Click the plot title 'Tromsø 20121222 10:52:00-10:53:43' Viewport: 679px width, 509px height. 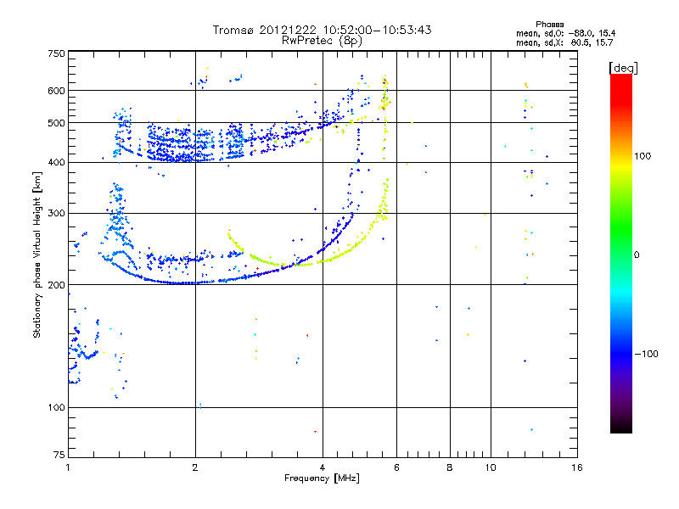pos(322,30)
